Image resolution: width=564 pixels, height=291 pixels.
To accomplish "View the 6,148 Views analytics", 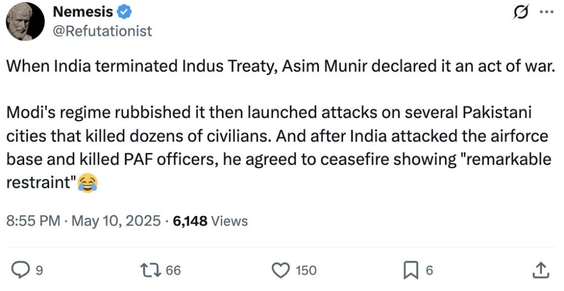I will pyautogui.click(x=210, y=221).
